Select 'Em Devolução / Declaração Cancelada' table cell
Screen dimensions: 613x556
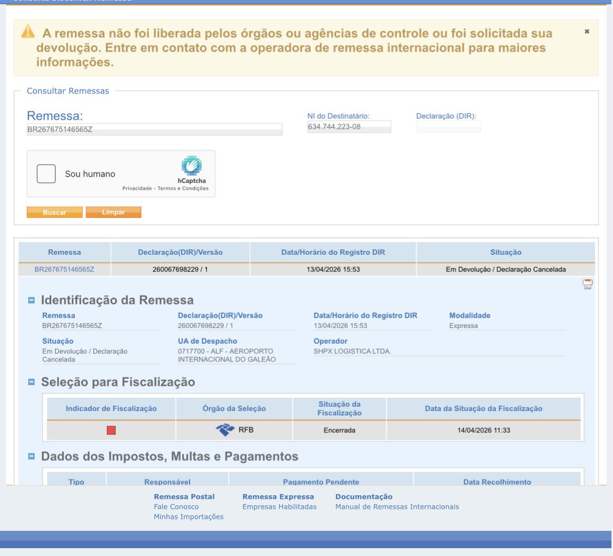click(x=506, y=269)
